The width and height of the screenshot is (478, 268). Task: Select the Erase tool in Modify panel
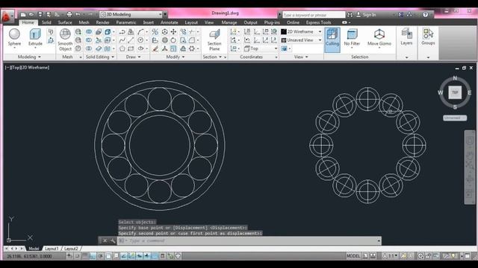tap(155, 48)
